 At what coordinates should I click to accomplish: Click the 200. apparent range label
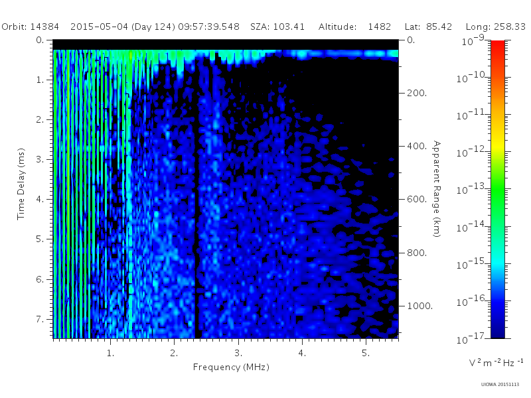(417, 93)
